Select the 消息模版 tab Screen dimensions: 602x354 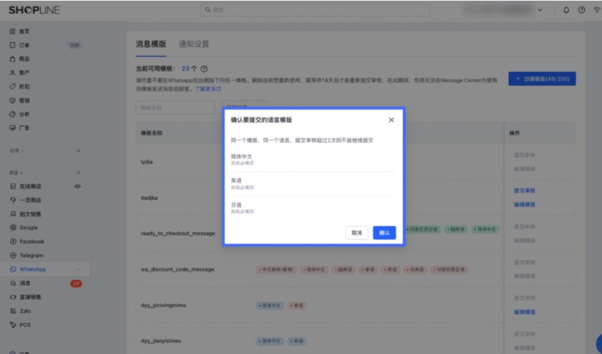150,43
